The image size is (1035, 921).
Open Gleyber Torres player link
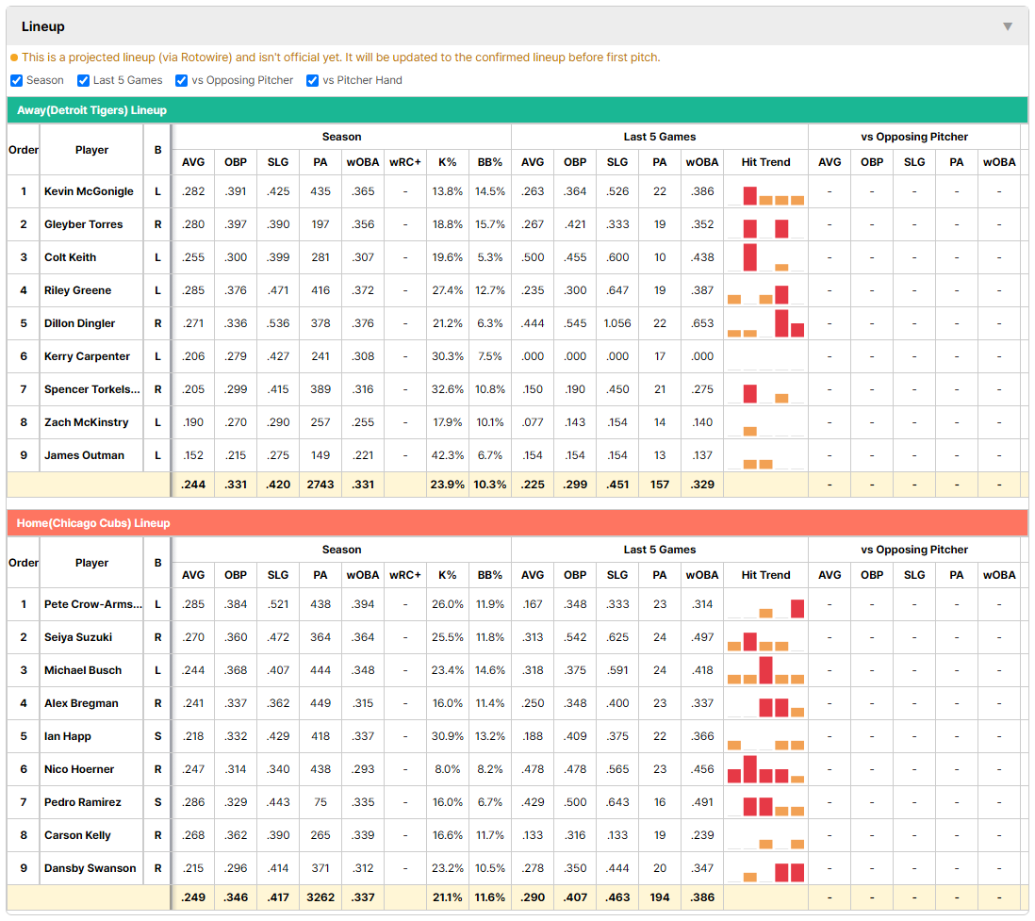tap(83, 224)
